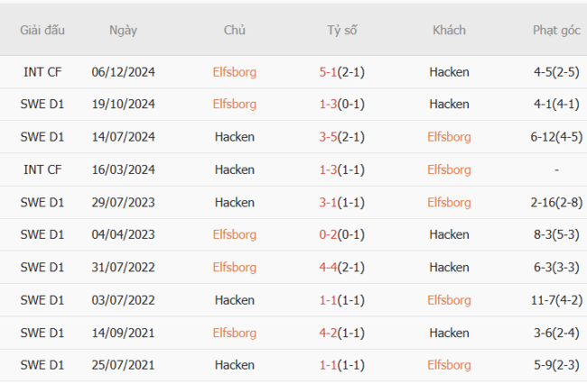Click the 3-1 score on 29/07/2023
The height and width of the screenshot is (384, 587).
(x=329, y=202)
